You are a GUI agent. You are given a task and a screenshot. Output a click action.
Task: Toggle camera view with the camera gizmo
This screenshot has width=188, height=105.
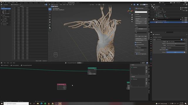click(x=132, y=20)
